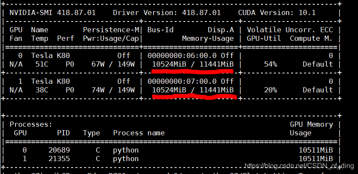Click process PID 20689
Viewport: 358px width, 174px height.
(59, 150)
